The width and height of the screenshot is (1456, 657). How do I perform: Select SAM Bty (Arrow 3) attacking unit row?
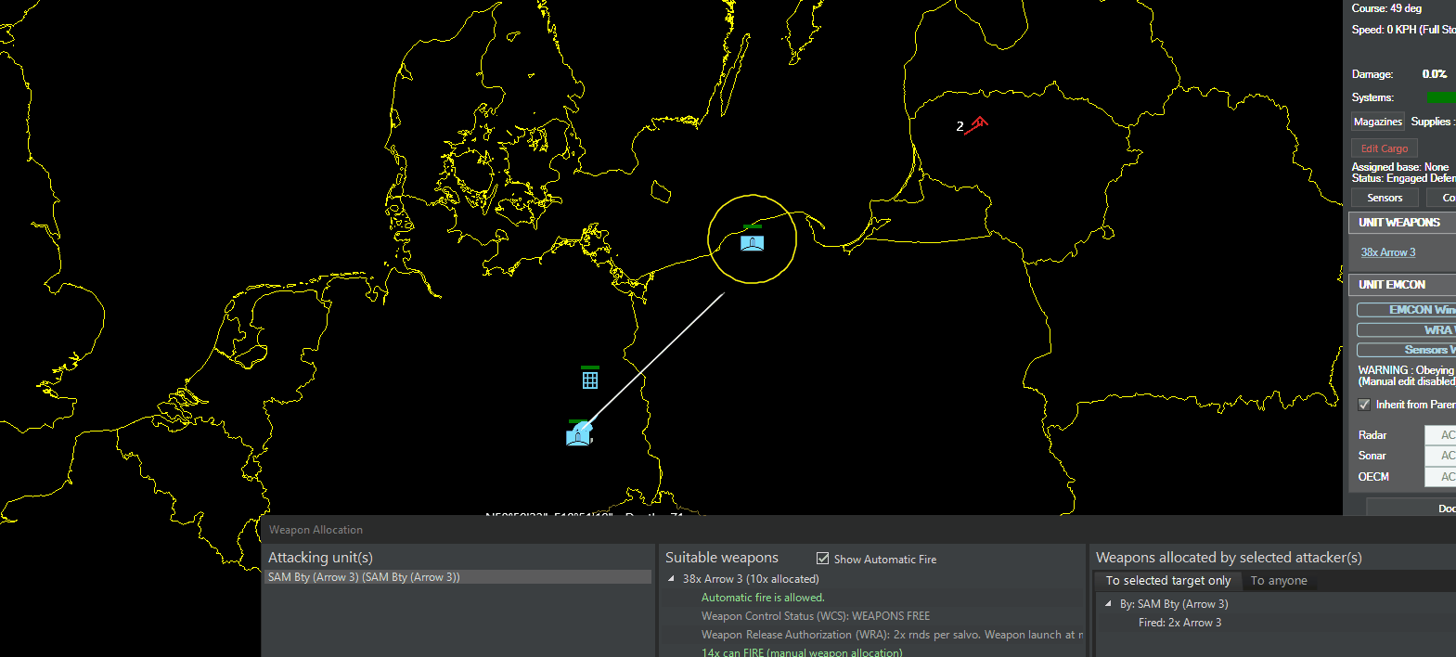(x=458, y=577)
